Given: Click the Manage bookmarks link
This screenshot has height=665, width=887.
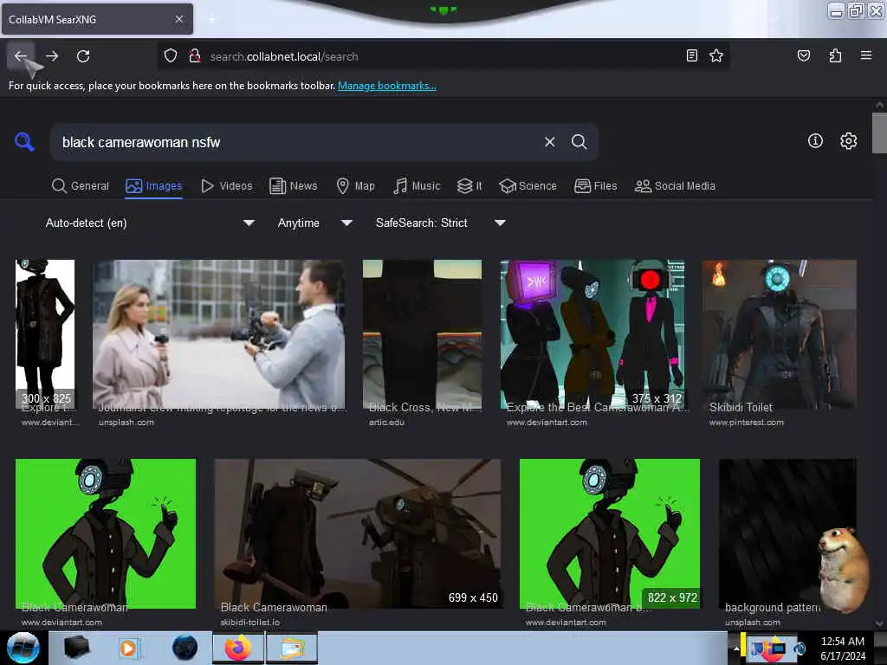Looking at the screenshot, I should pyautogui.click(x=387, y=86).
